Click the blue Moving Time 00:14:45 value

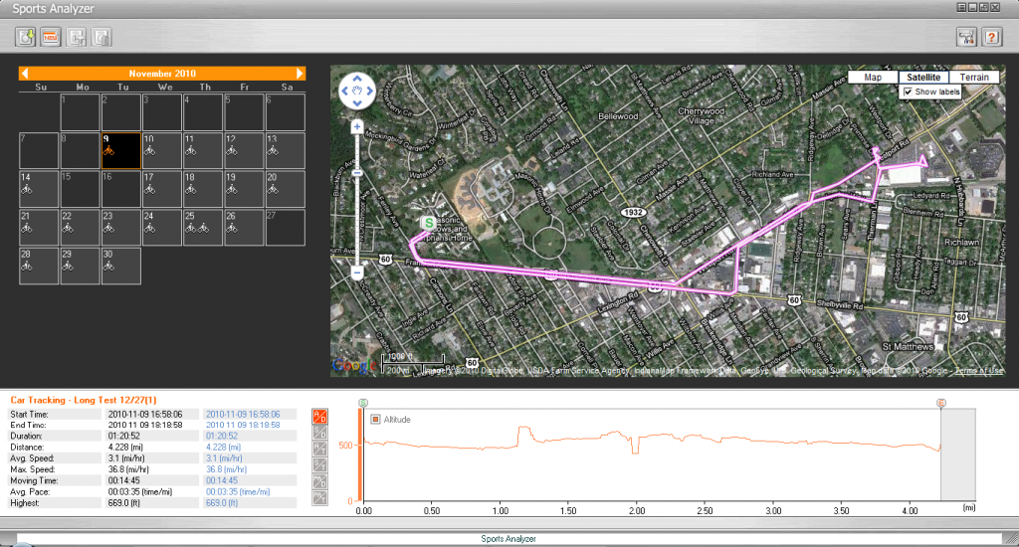(222, 480)
